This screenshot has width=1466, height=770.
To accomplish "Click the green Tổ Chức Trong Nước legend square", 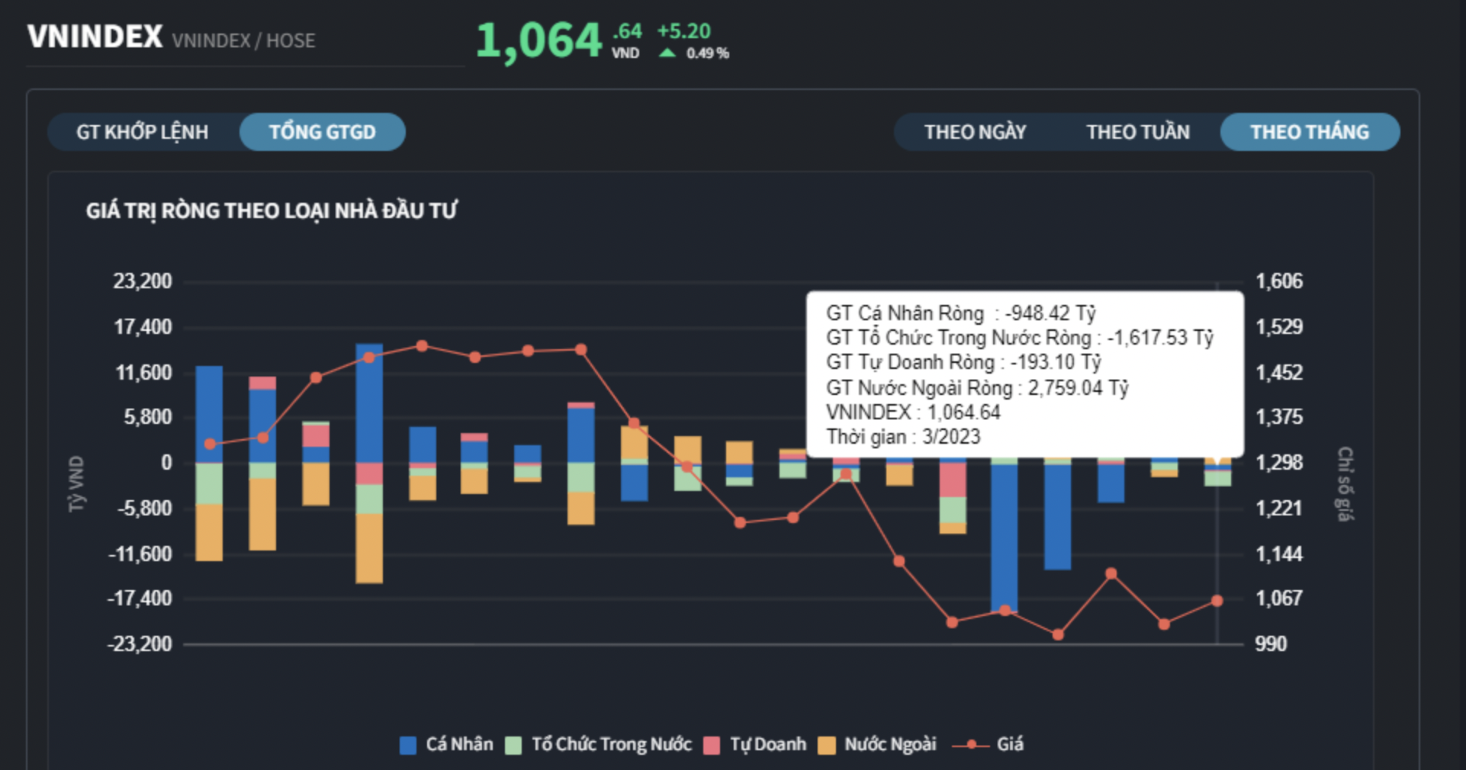I will pos(513,745).
